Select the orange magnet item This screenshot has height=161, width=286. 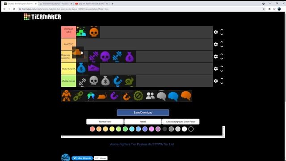[x=126, y=96]
